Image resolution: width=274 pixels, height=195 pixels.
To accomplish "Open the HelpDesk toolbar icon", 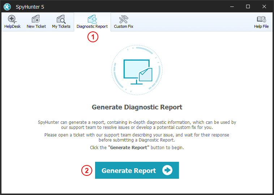I will click(12, 19).
